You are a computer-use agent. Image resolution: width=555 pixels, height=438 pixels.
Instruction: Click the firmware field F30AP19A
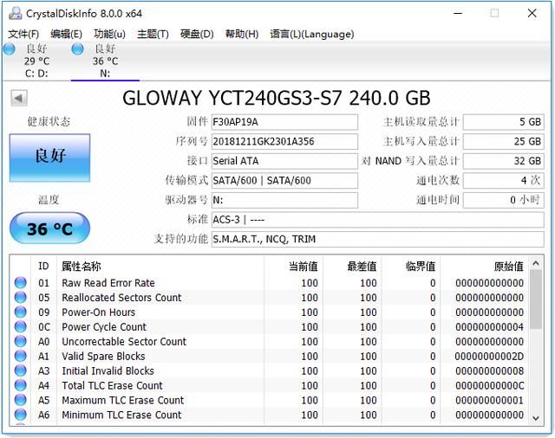pos(284,122)
